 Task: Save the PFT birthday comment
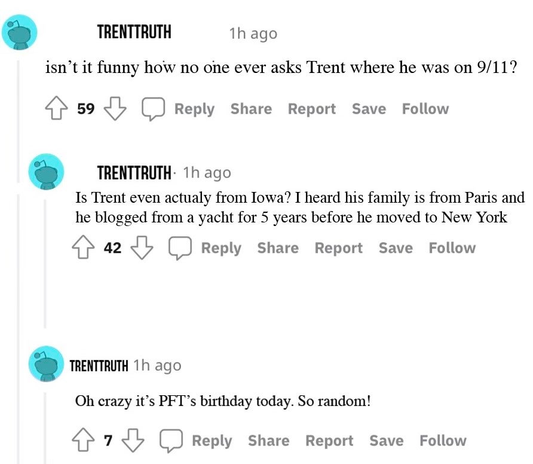pyautogui.click(x=386, y=441)
